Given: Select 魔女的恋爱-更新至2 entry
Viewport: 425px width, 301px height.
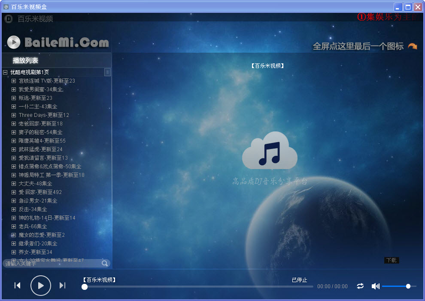Looking at the screenshot, I should click(42, 235).
